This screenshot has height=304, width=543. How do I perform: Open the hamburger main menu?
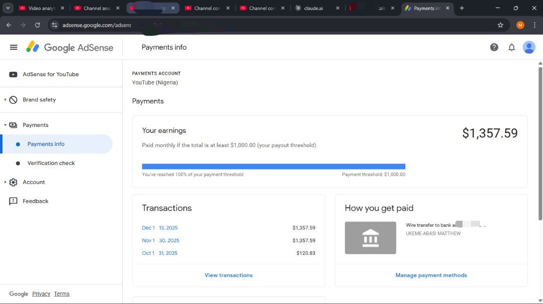(14, 47)
